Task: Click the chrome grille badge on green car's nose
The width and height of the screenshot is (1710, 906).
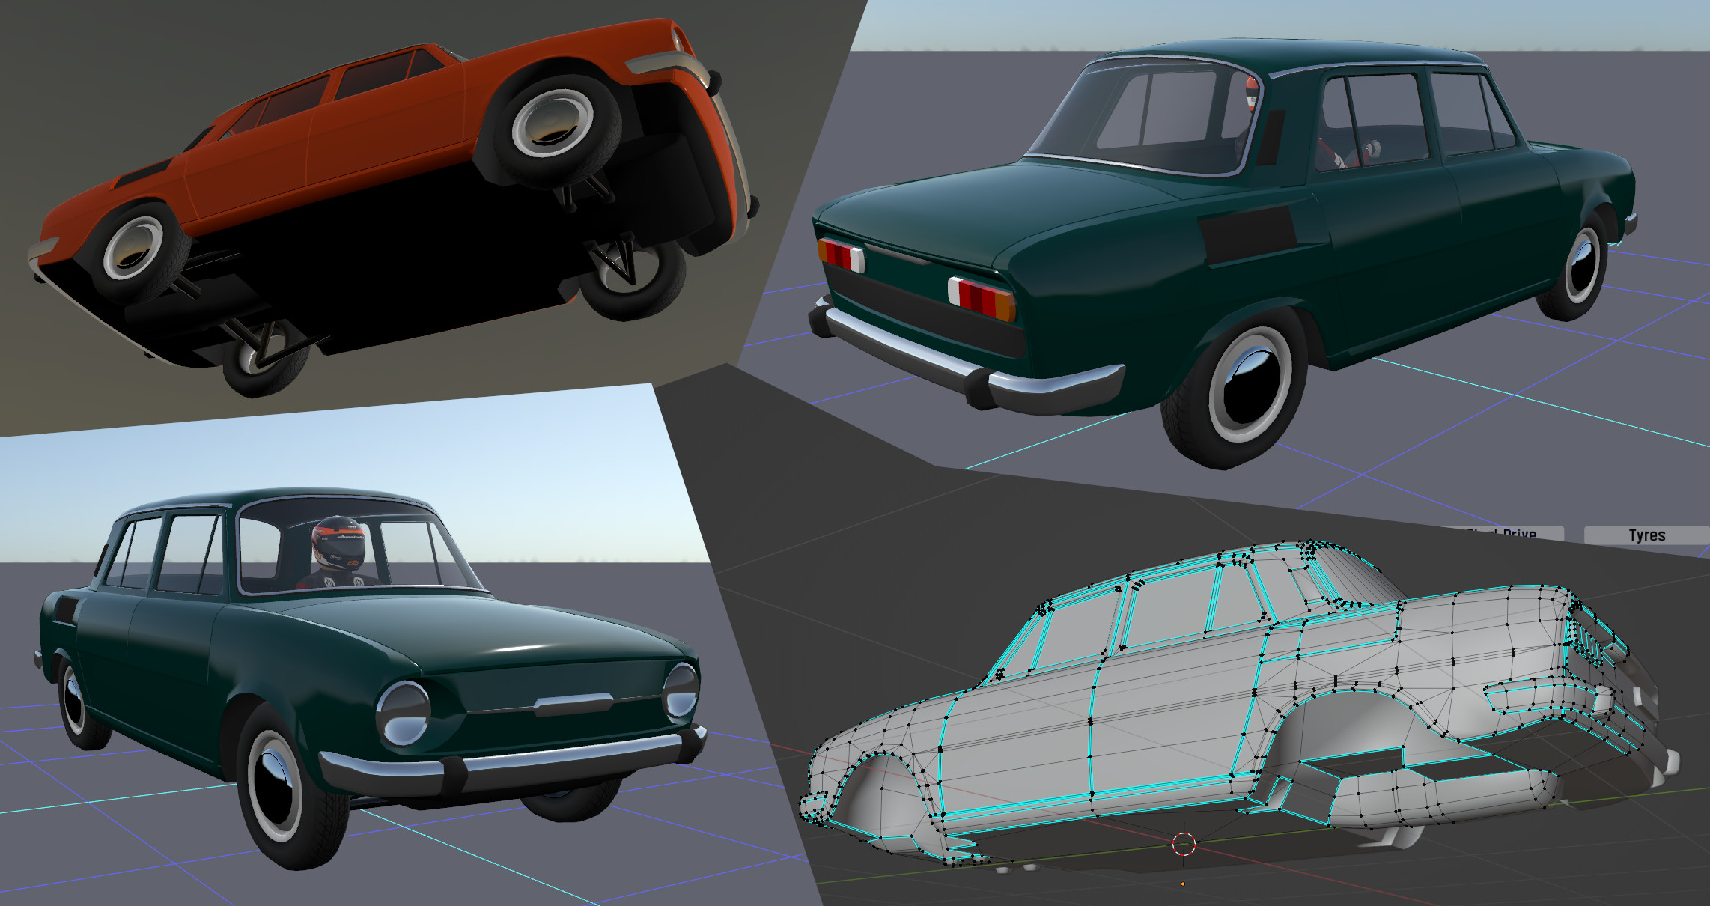Action: (x=573, y=703)
